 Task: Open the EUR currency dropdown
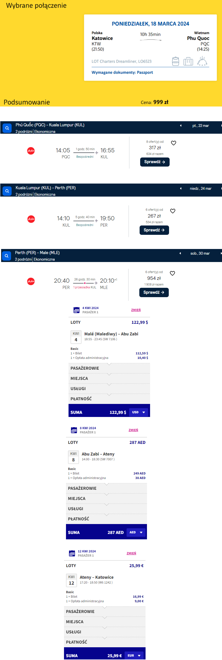tap(134, 655)
